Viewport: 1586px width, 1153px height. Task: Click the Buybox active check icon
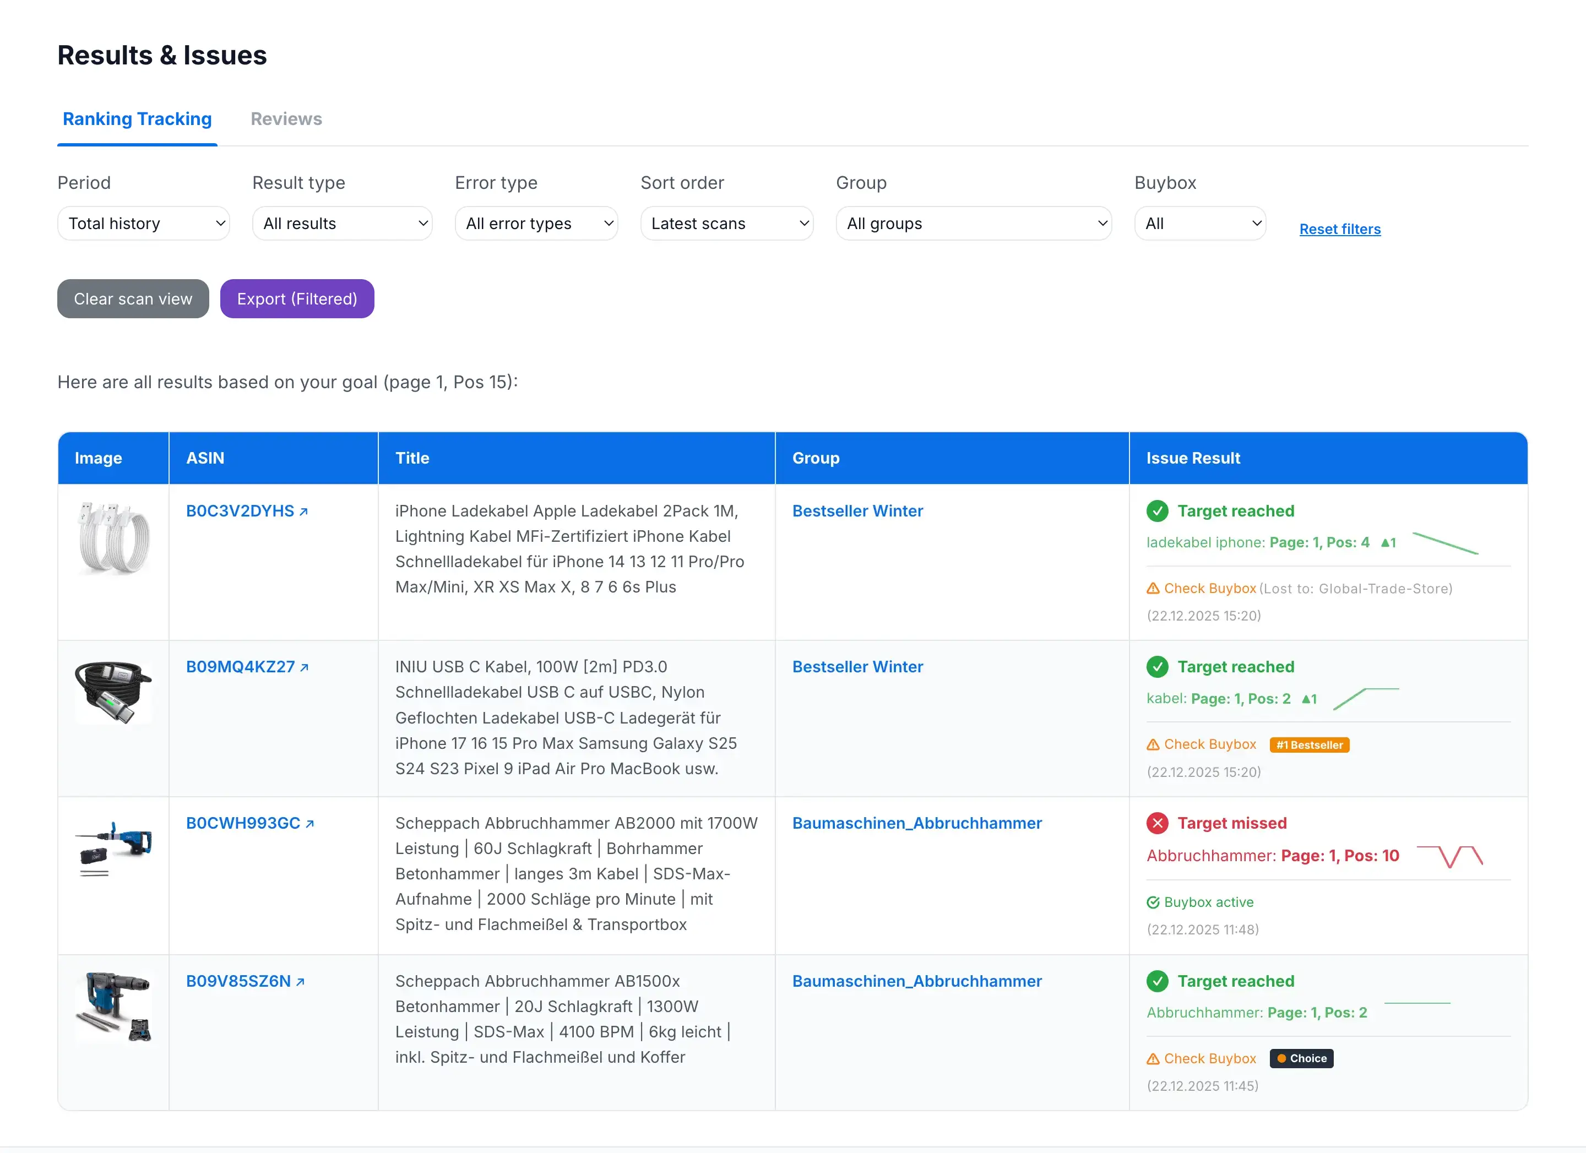[1153, 902]
